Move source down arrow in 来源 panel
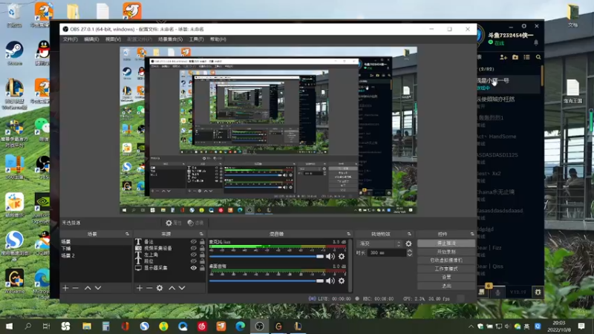The width and height of the screenshot is (594, 334). [x=182, y=288]
